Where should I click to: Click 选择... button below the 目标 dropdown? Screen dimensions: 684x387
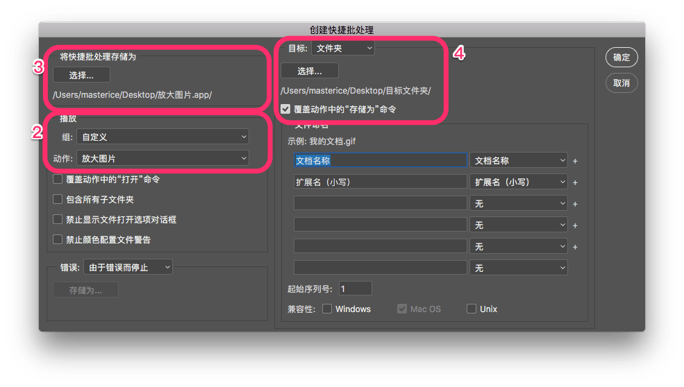(x=310, y=71)
